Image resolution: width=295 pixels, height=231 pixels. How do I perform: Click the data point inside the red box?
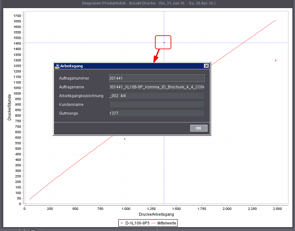coord(164,42)
